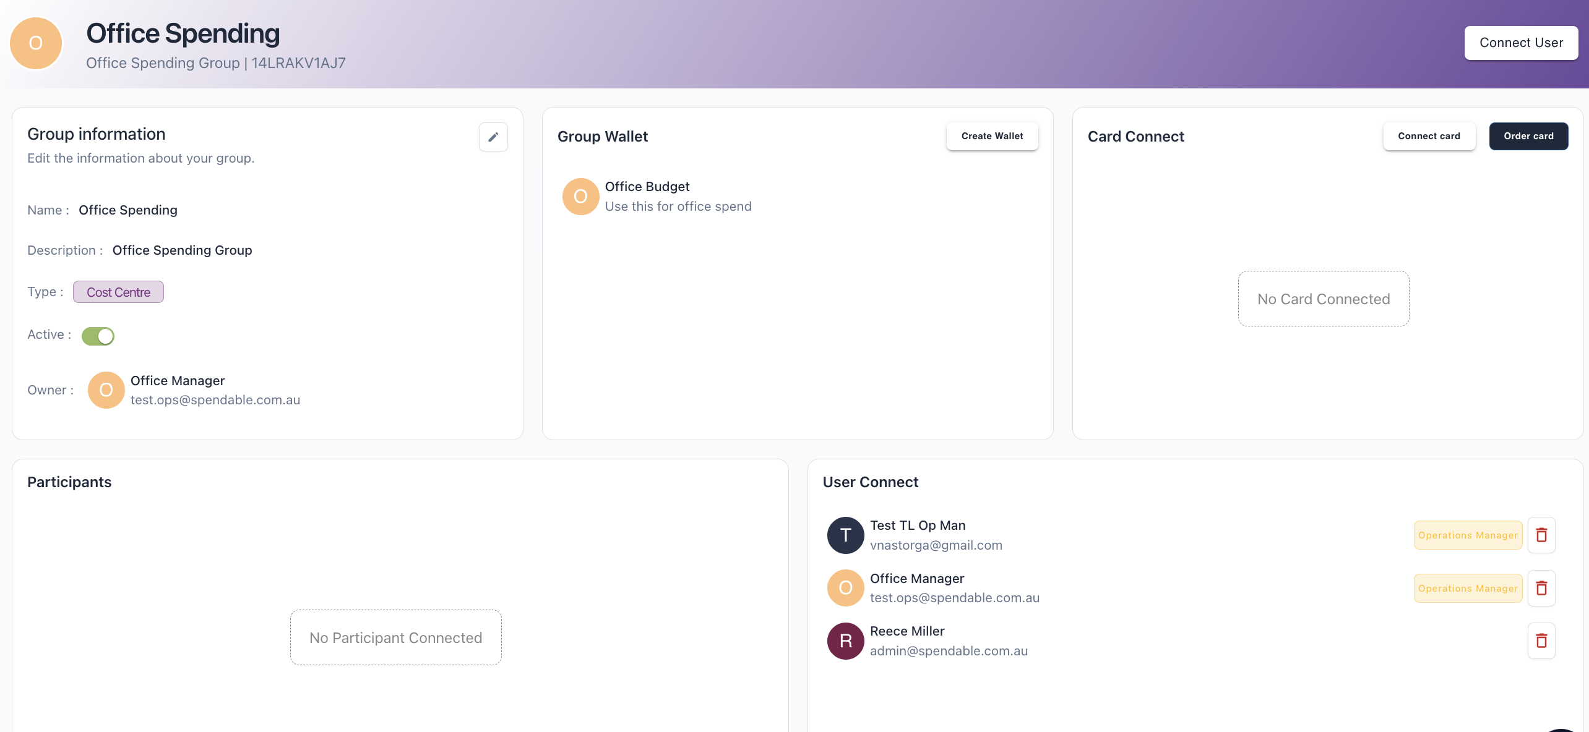The height and width of the screenshot is (732, 1589).
Task: Click Operations Manager badge for Test TL Op Man
Action: click(1468, 535)
